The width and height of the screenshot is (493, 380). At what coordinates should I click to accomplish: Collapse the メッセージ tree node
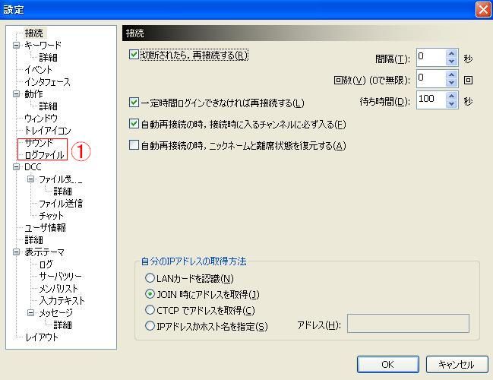point(31,312)
